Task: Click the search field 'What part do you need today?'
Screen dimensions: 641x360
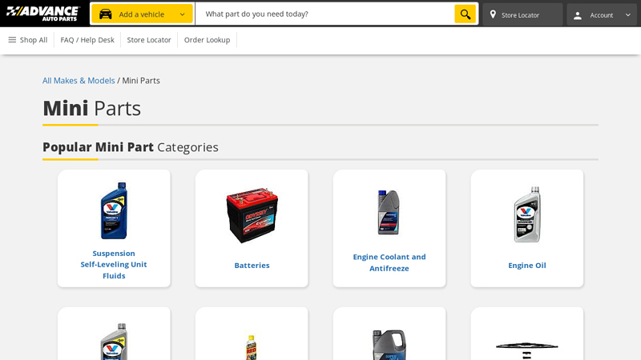Action: tap(325, 14)
